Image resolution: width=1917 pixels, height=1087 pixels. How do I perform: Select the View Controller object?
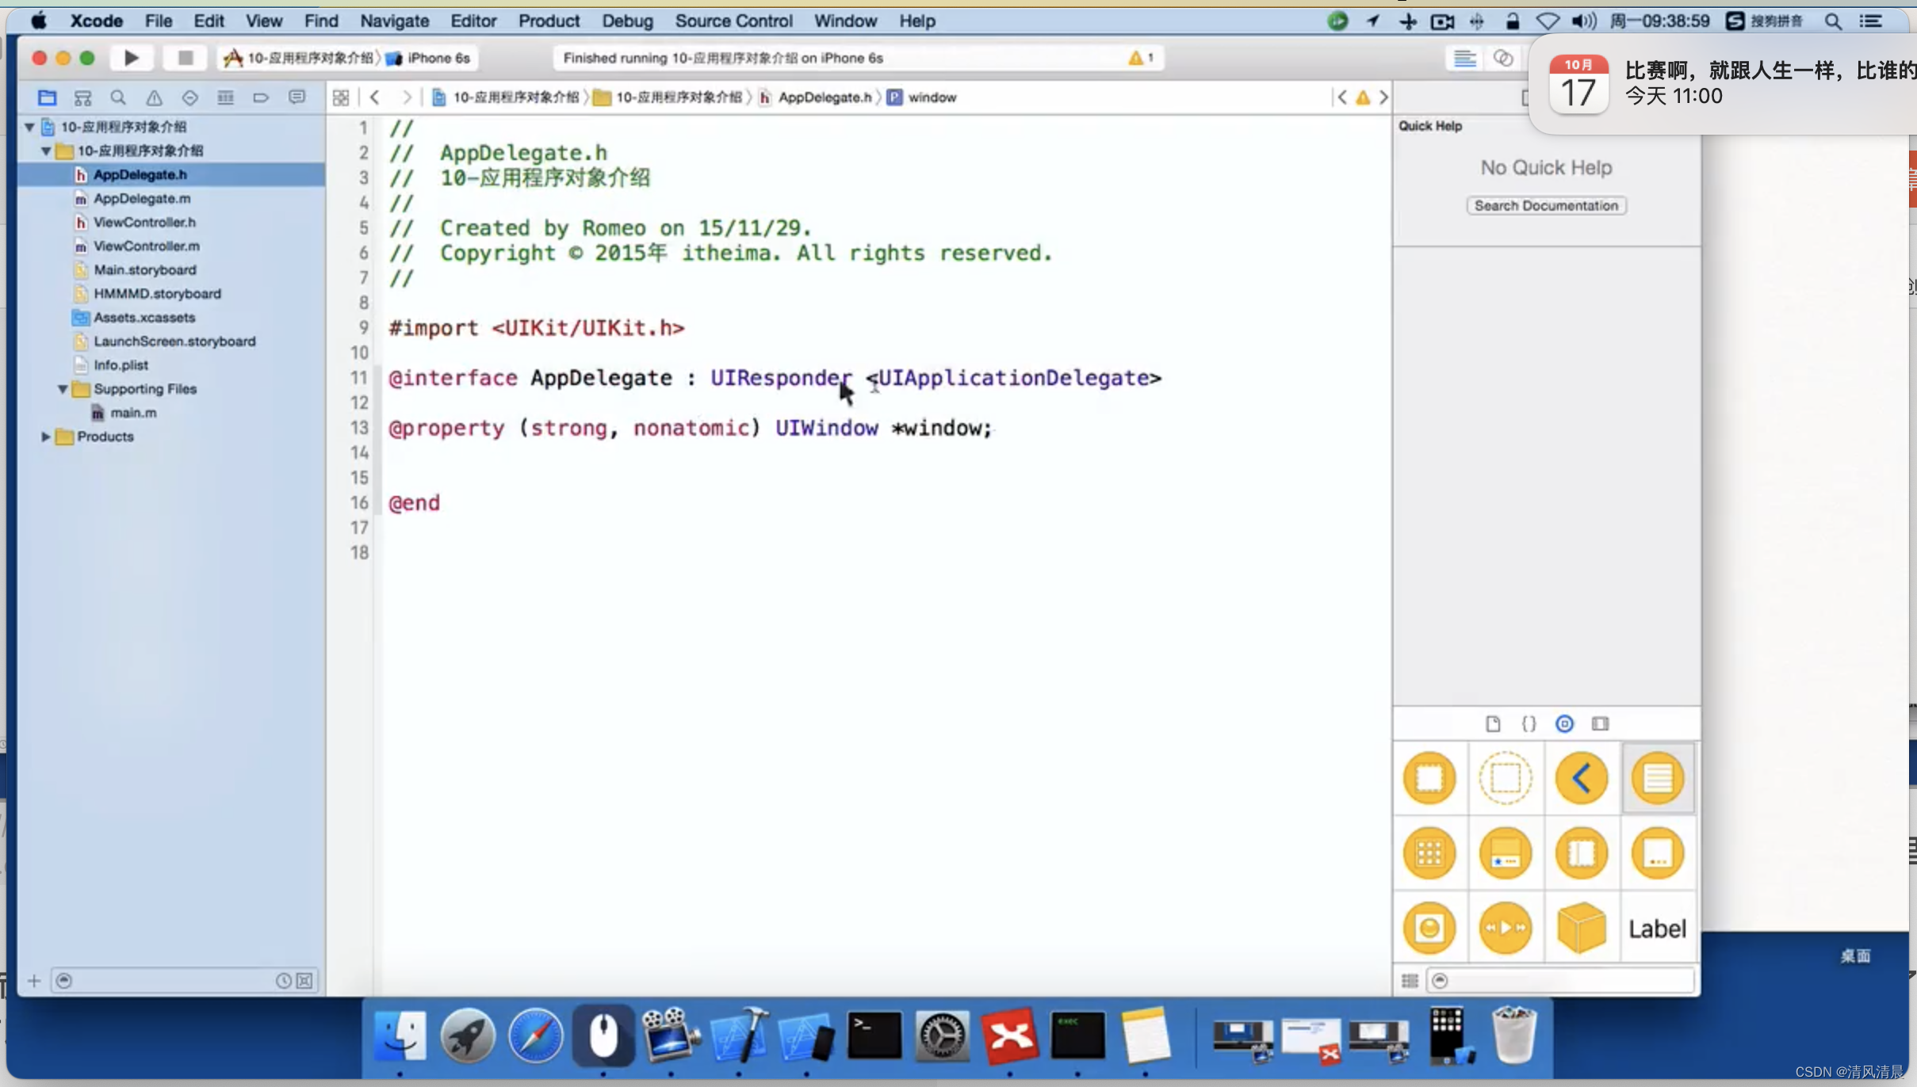(1429, 778)
